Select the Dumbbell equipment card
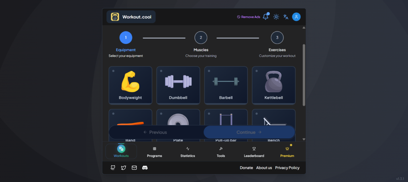 178,85
